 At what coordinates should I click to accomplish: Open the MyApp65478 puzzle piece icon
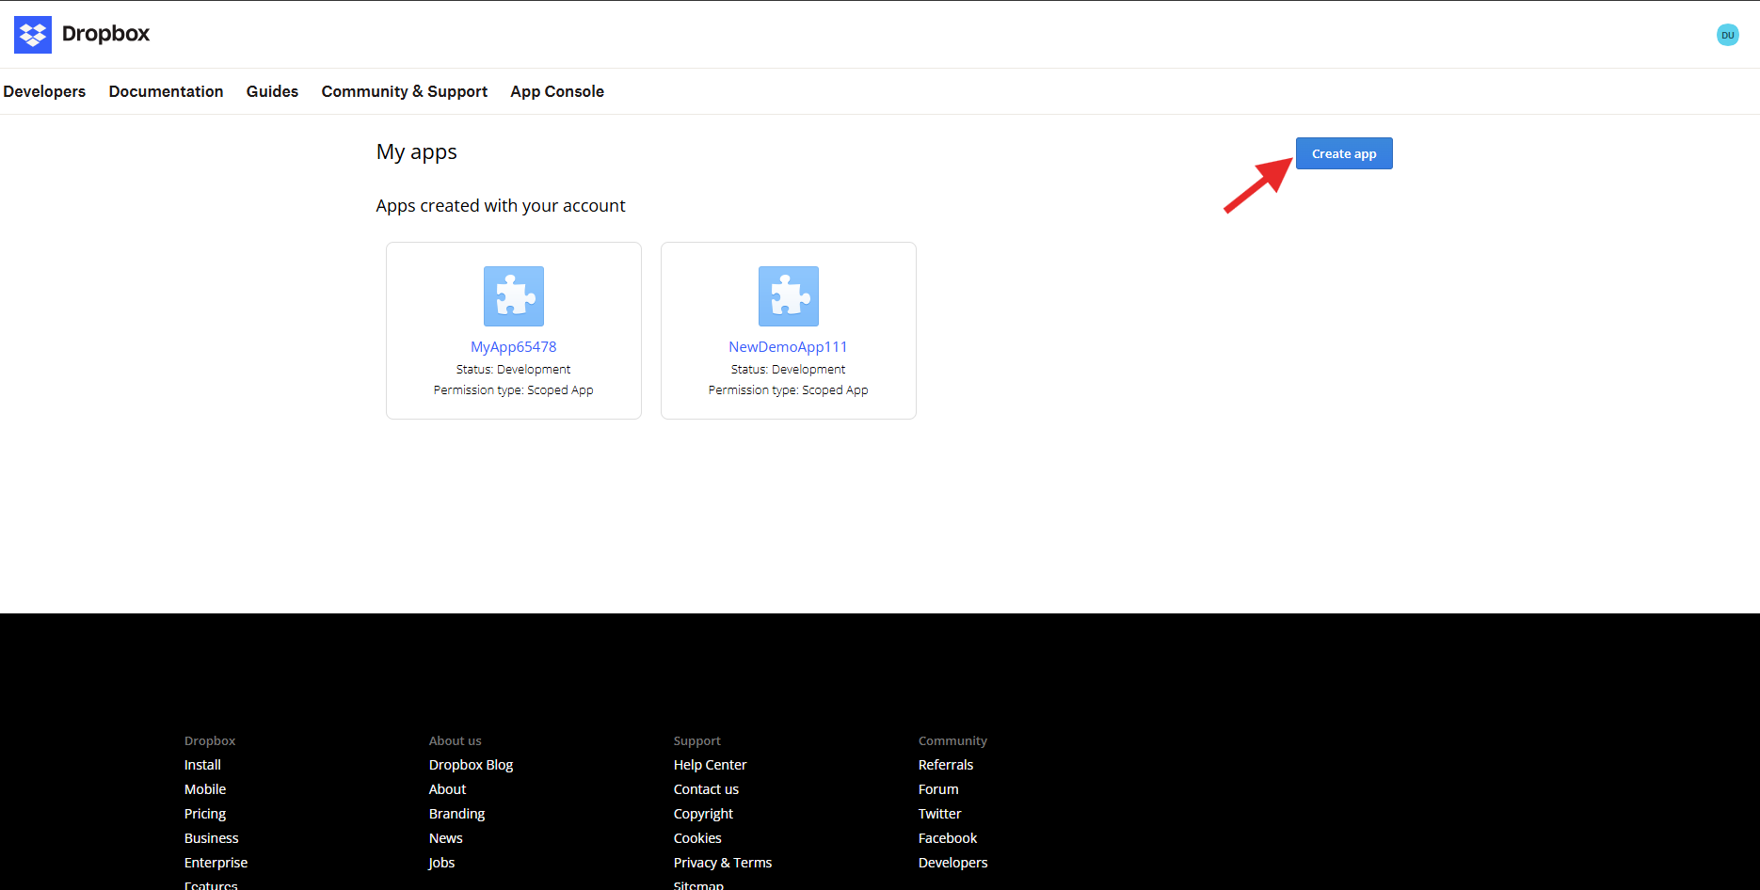point(513,295)
